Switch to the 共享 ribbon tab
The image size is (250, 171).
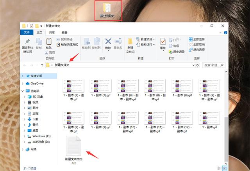click(x=52, y=33)
